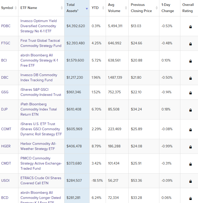Open the FTGC symbol link

click(6, 43)
